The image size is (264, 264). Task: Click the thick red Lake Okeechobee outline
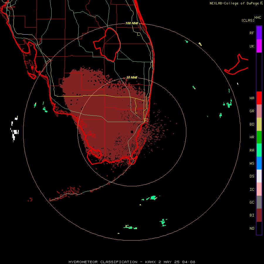click(107, 45)
